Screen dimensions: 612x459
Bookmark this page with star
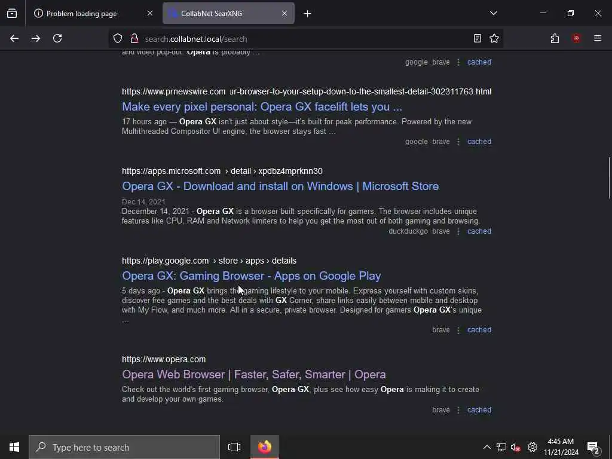point(494,38)
